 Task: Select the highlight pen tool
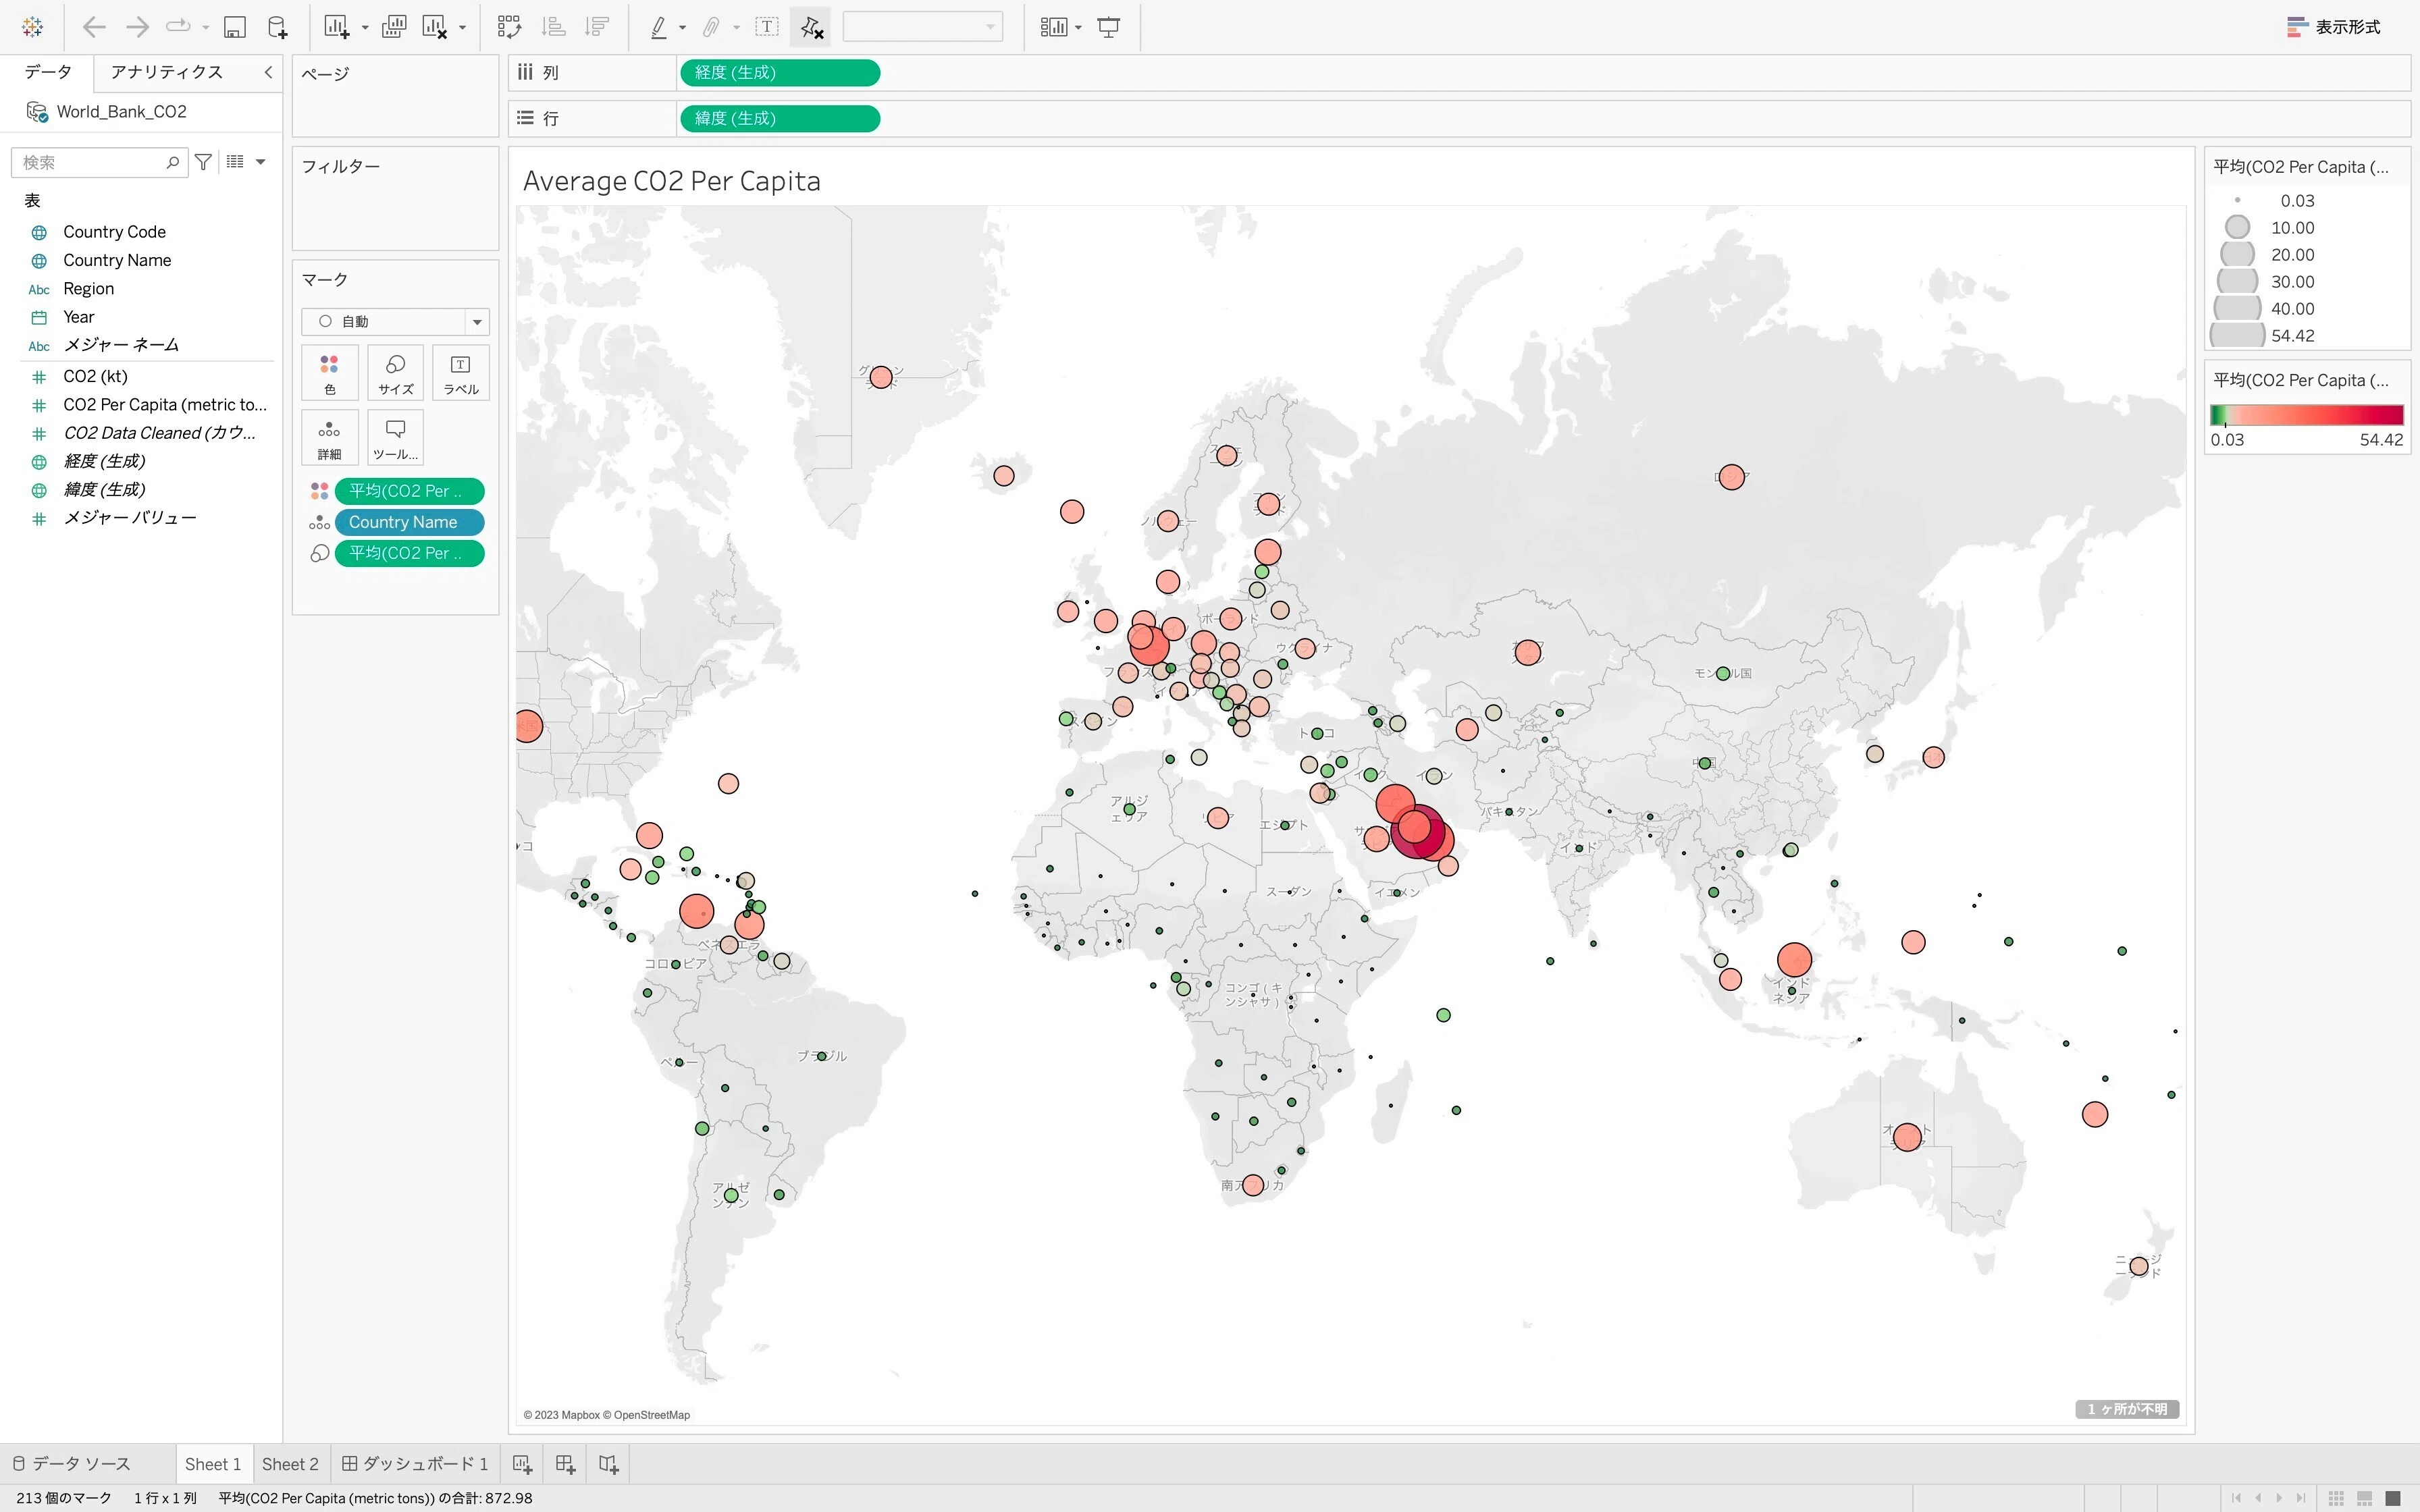pyautogui.click(x=658, y=27)
